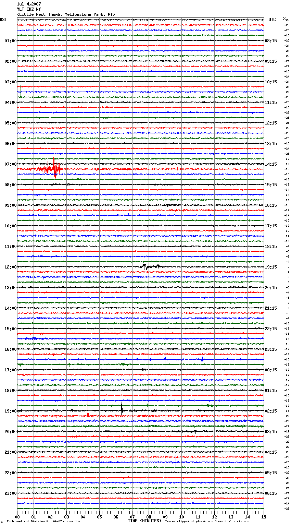291x526 pixels.
Task: Select the 18:00 MST row label
Action: (10, 391)
